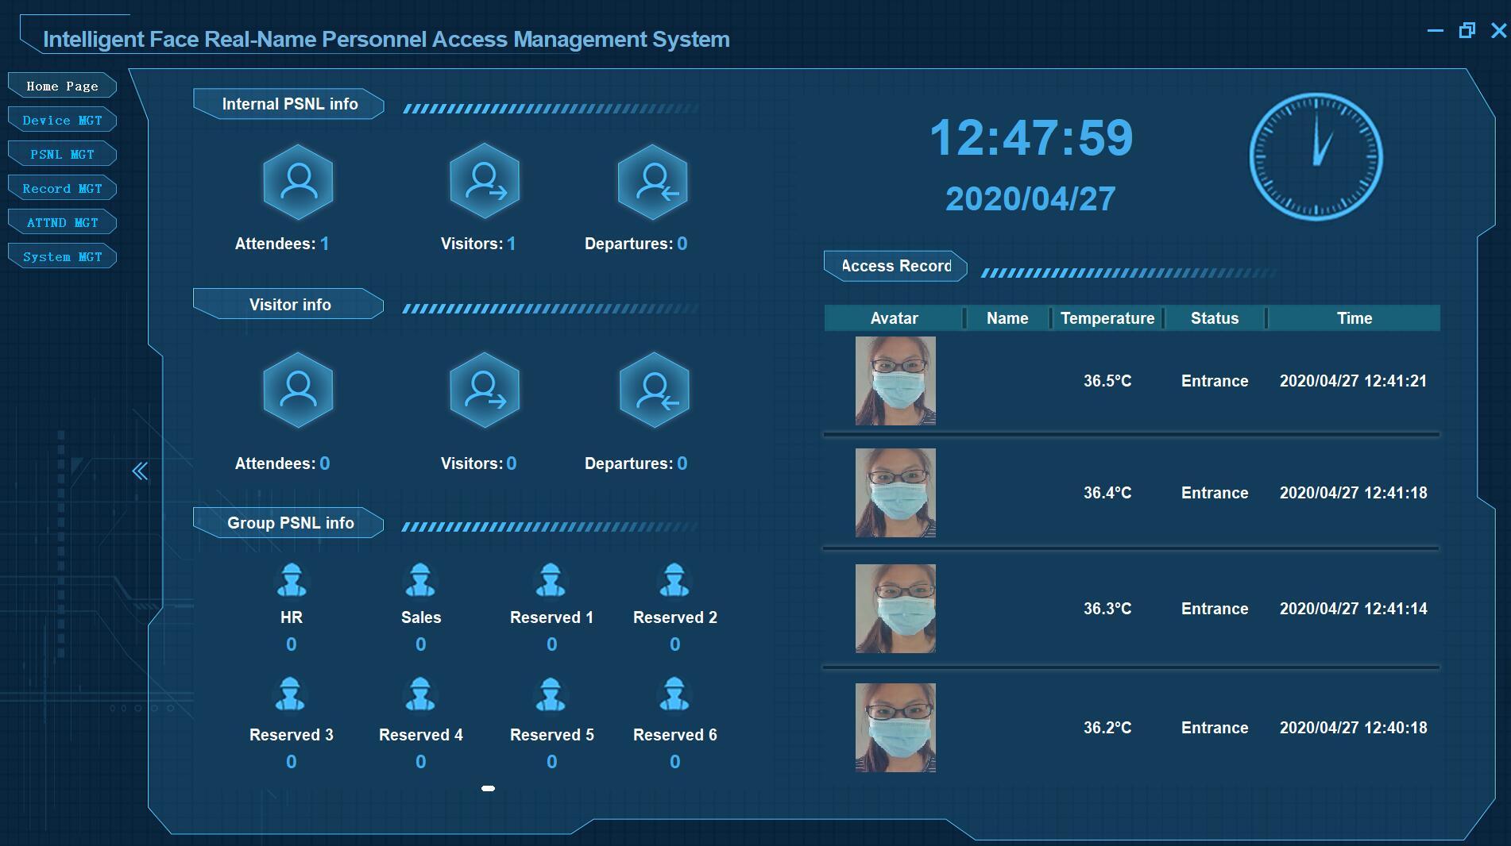Click the Temperature column header
1511x846 pixels.
1107,318
